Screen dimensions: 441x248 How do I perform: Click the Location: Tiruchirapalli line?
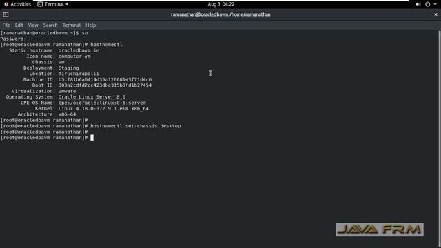(64, 74)
